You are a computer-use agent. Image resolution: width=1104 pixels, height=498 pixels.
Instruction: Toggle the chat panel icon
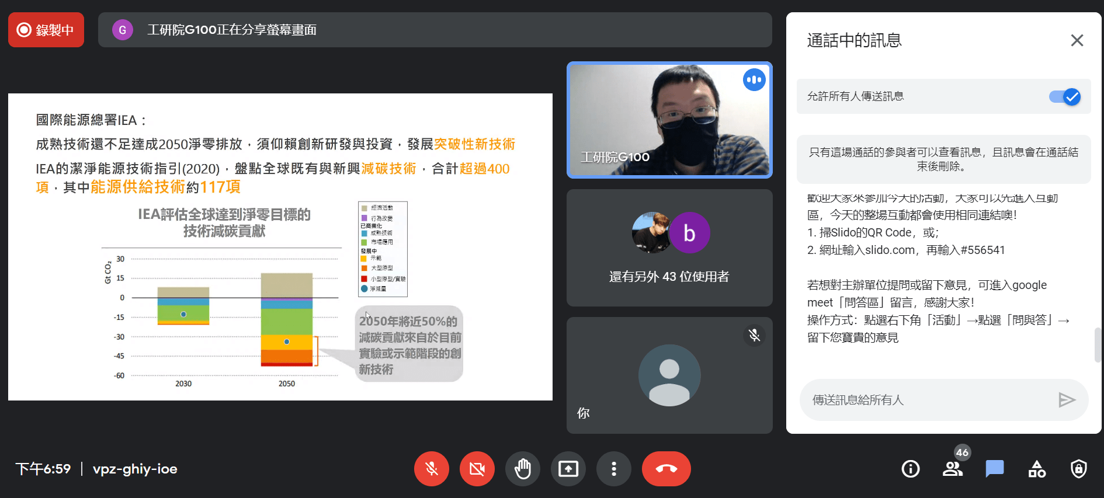(x=995, y=469)
